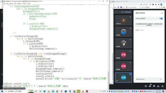
Task: Click the 'i.forward(30)' code line
Action: [x=31, y=41]
